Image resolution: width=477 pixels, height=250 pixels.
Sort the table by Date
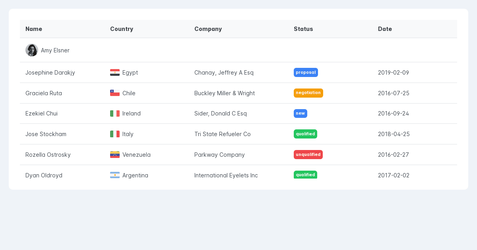click(x=385, y=29)
